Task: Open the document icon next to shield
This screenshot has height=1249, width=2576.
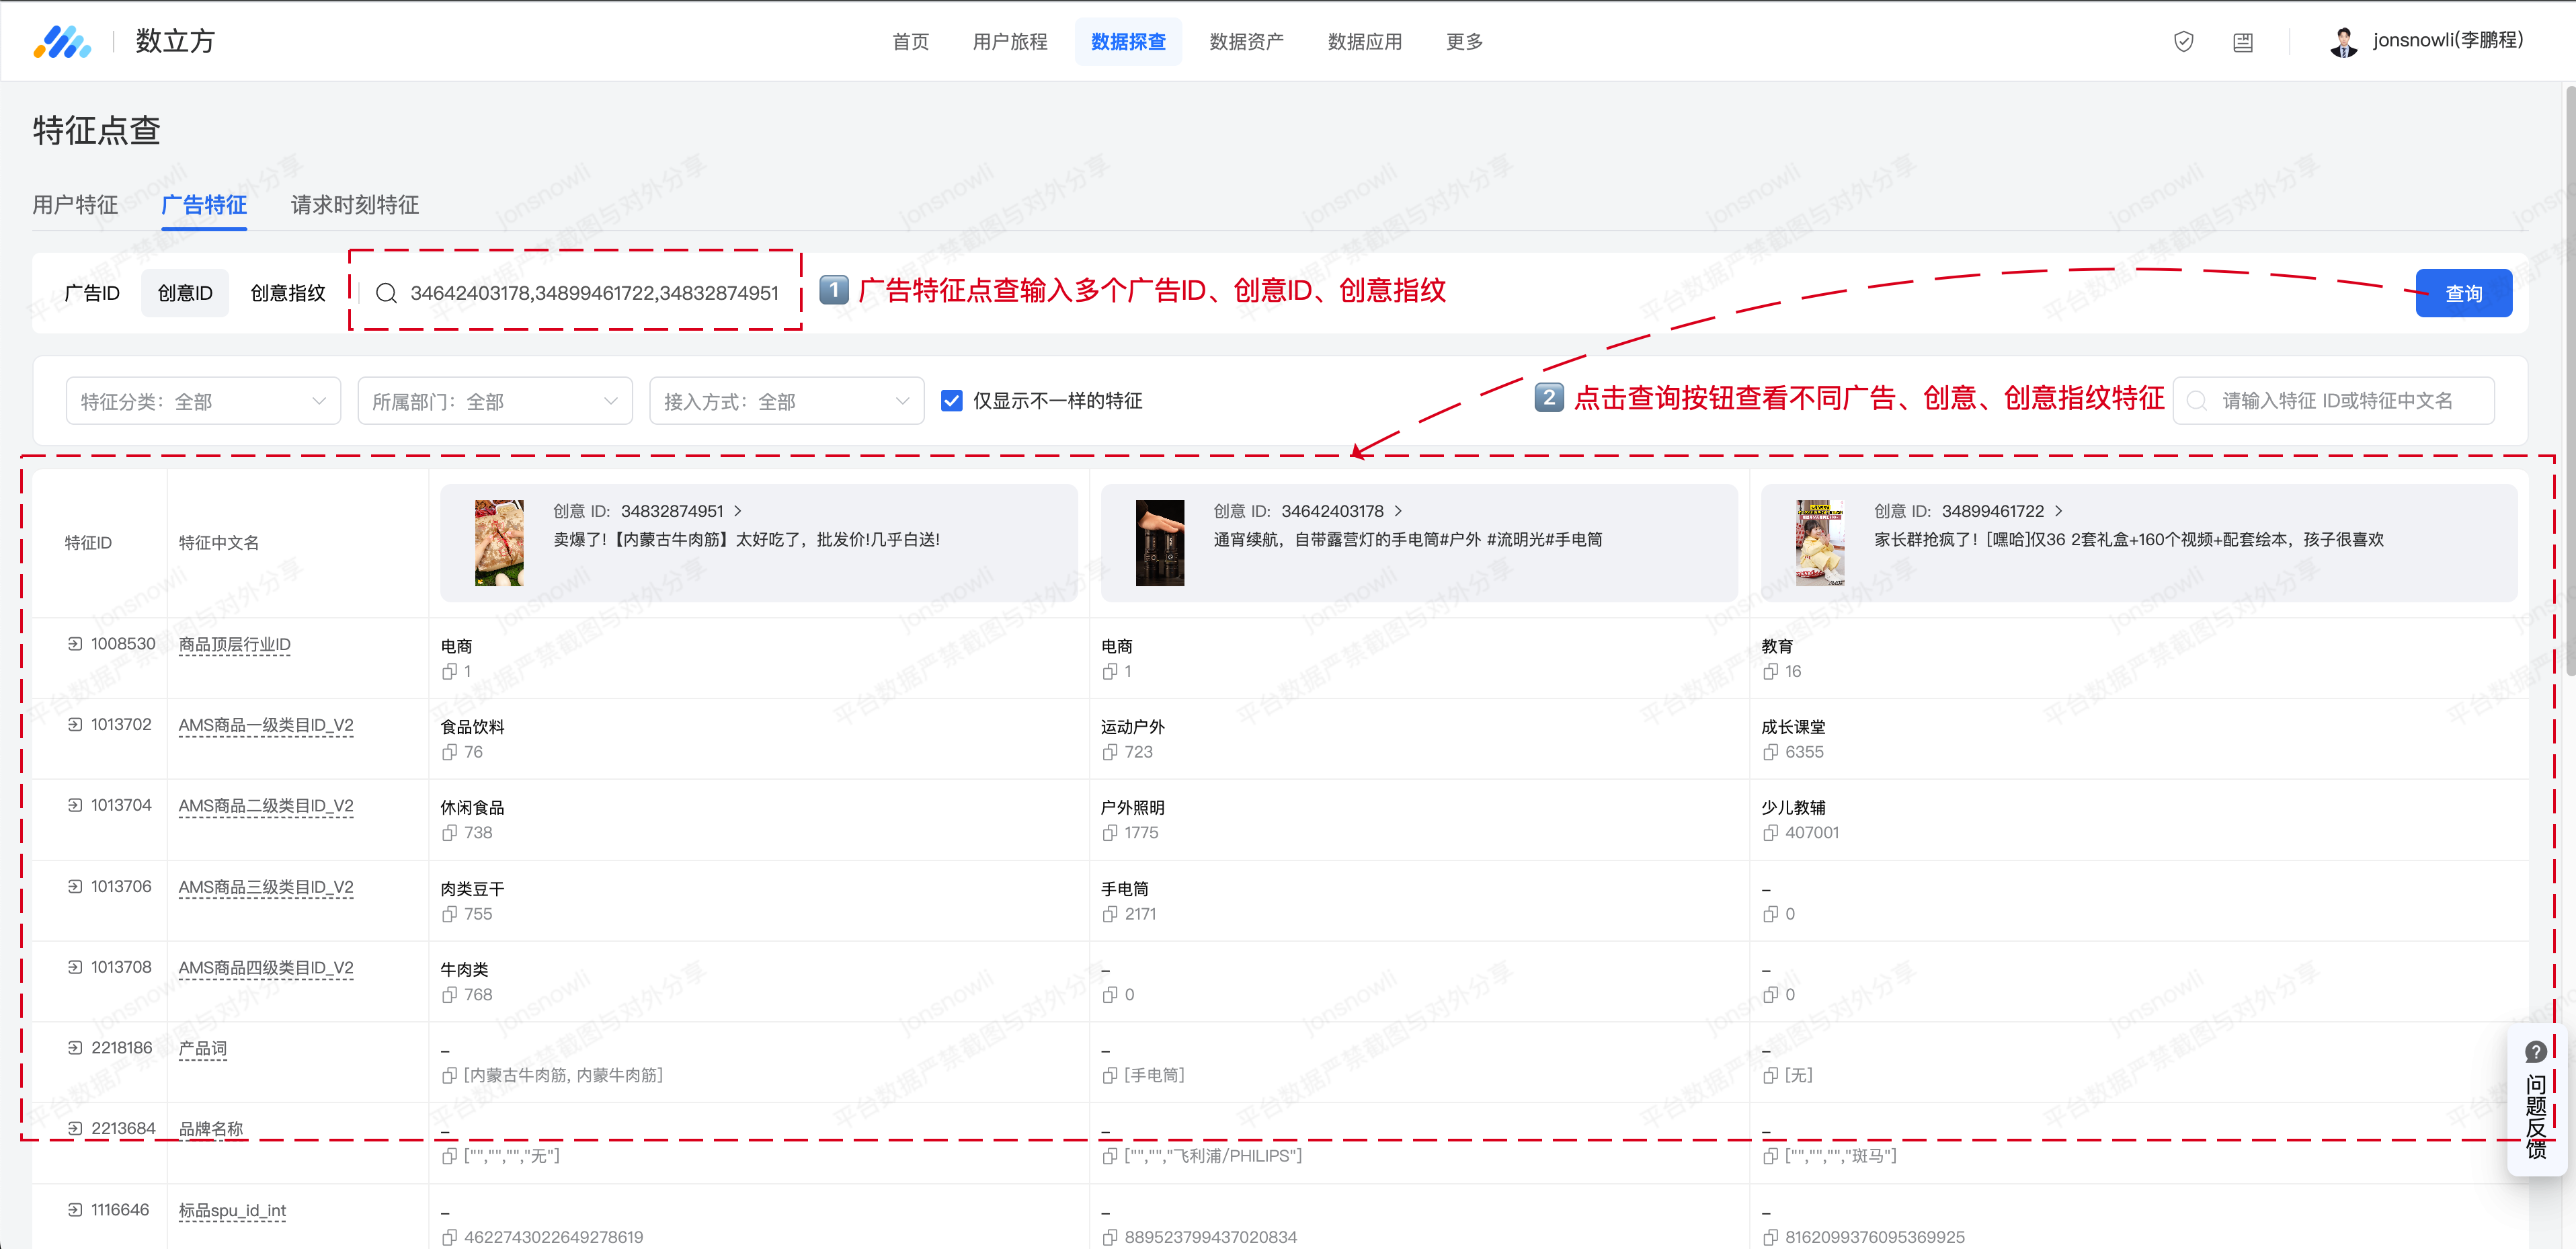Action: pos(2242,42)
